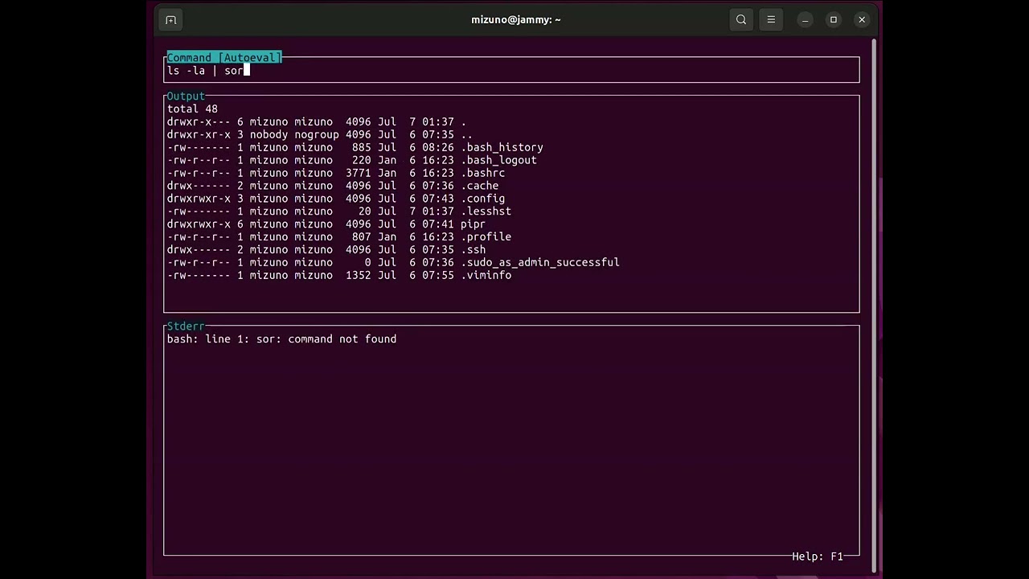This screenshot has height=579, width=1029.
Task: Open a new terminal tab
Action: [x=170, y=20]
